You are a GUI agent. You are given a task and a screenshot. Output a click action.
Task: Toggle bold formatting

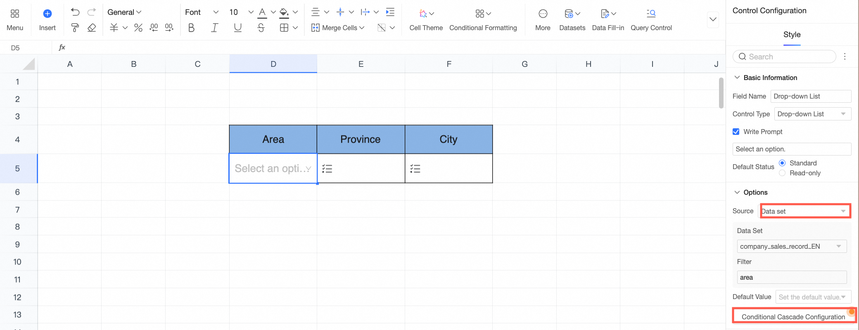(191, 28)
